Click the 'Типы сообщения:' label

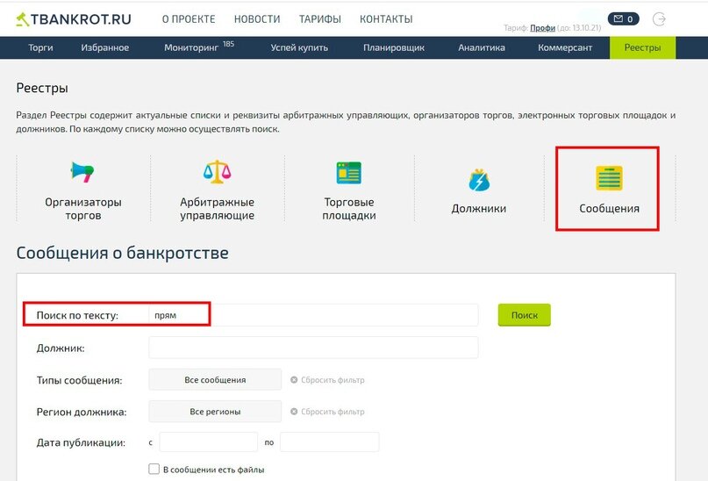tap(80, 380)
